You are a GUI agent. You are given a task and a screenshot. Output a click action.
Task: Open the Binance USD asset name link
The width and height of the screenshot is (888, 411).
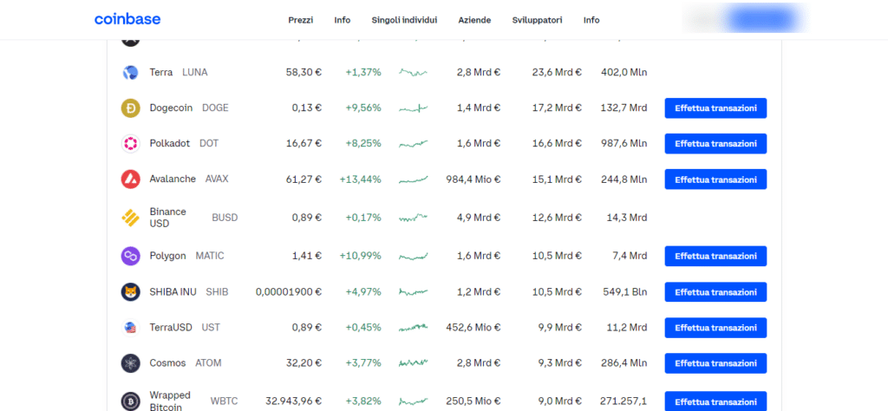[167, 218]
